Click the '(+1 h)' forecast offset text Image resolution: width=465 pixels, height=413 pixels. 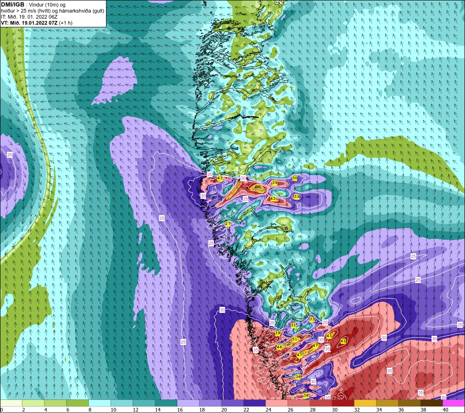click(x=66, y=23)
